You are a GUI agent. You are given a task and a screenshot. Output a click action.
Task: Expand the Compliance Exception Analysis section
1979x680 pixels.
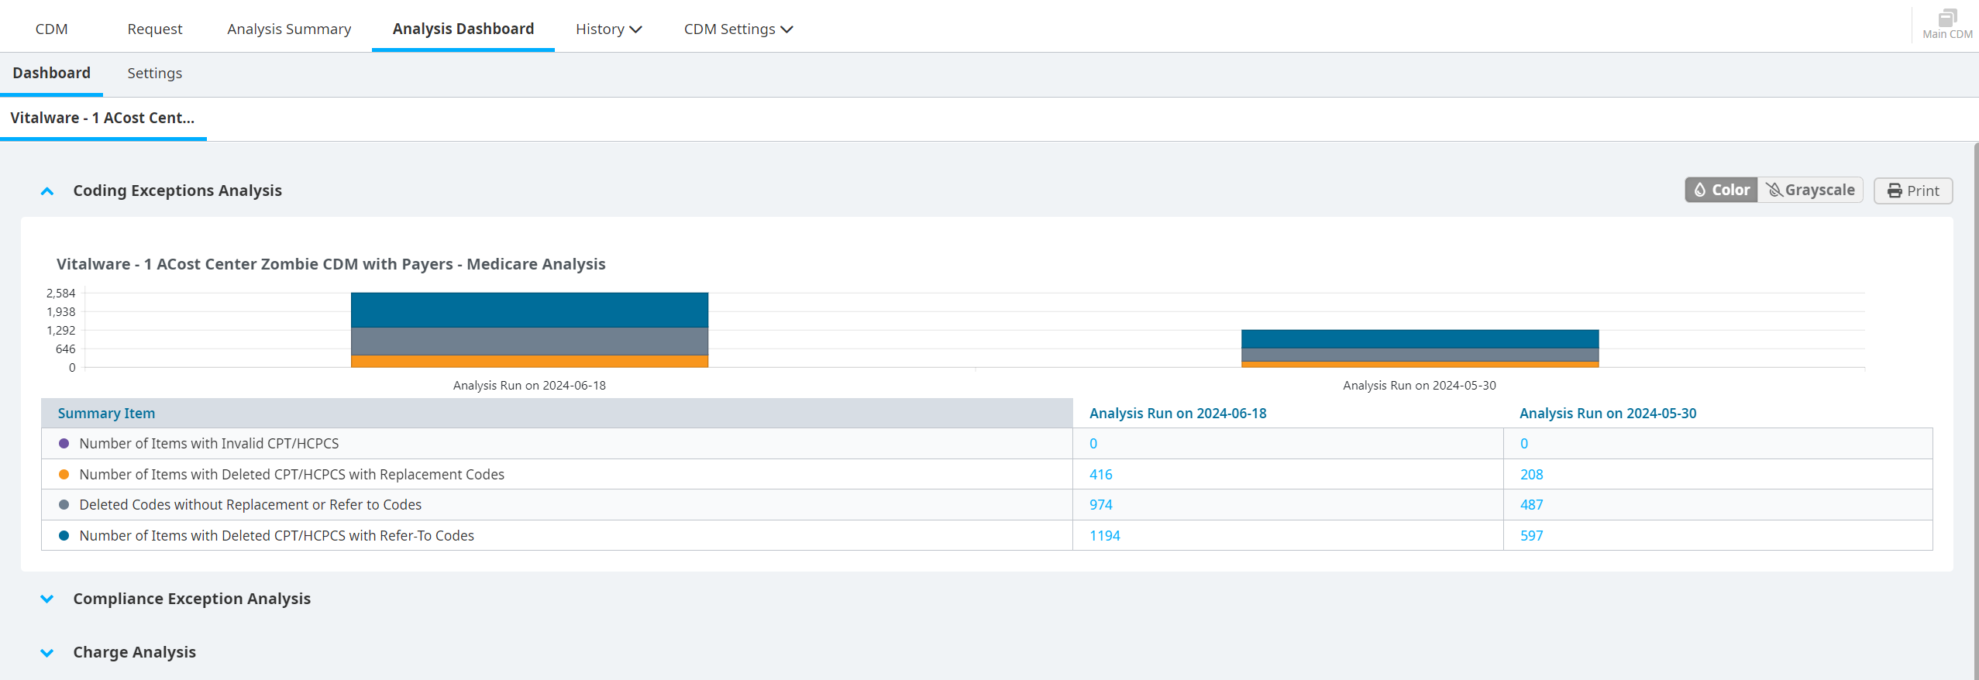tap(47, 599)
